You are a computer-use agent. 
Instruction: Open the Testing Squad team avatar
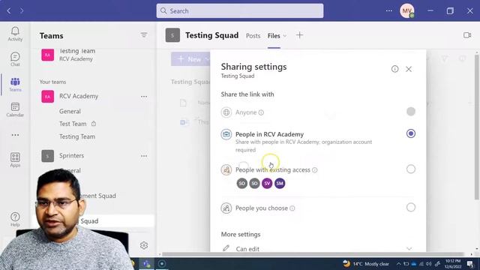172,35
